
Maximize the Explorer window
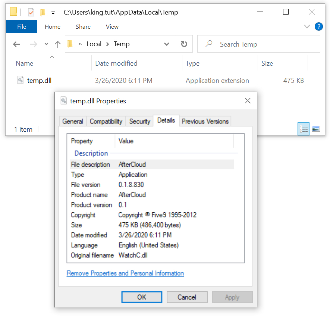(x=286, y=12)
